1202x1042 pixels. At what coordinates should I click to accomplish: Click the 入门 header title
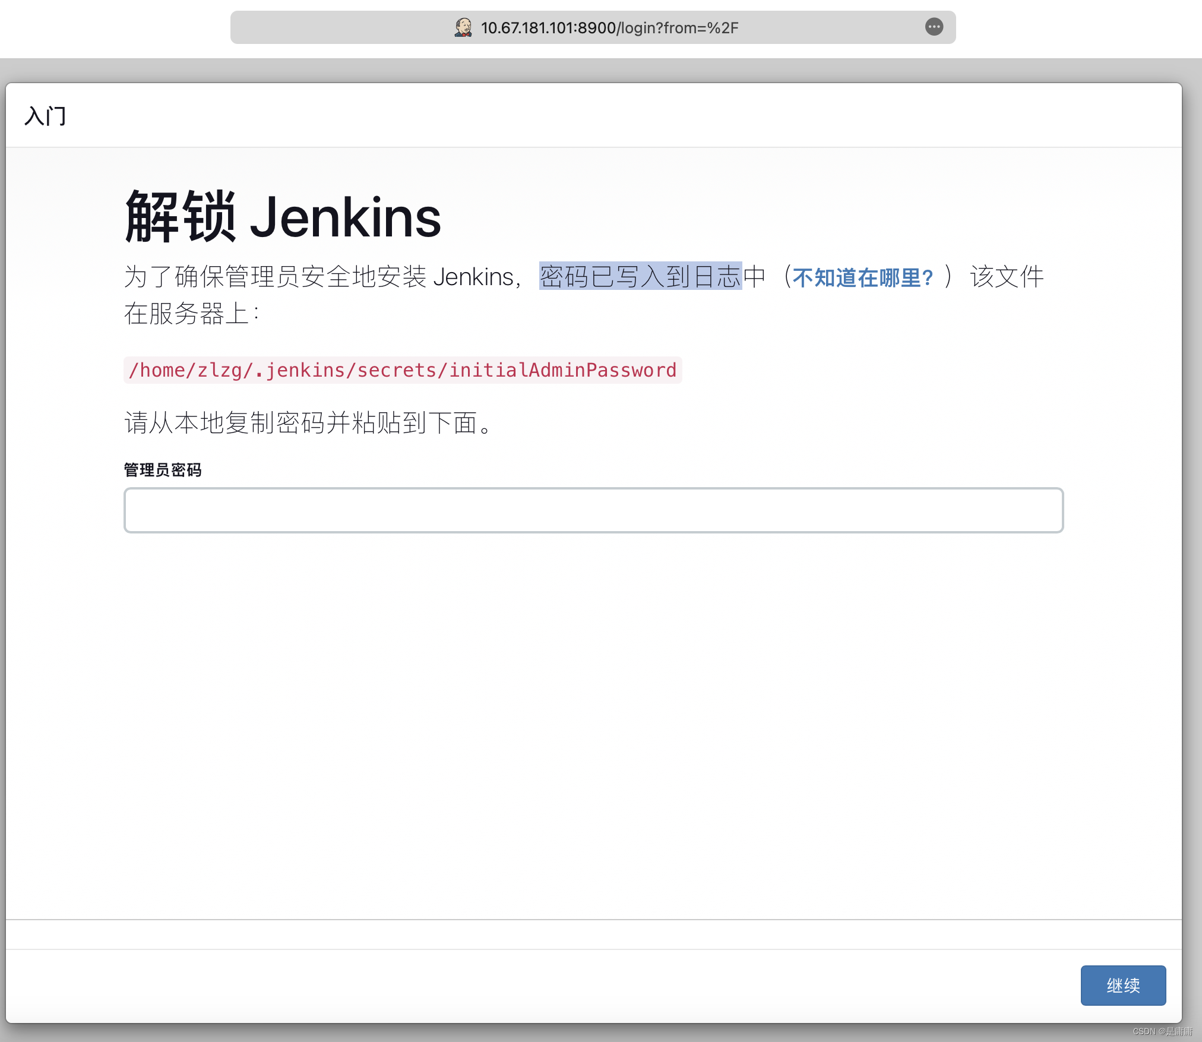click(45, 116)
